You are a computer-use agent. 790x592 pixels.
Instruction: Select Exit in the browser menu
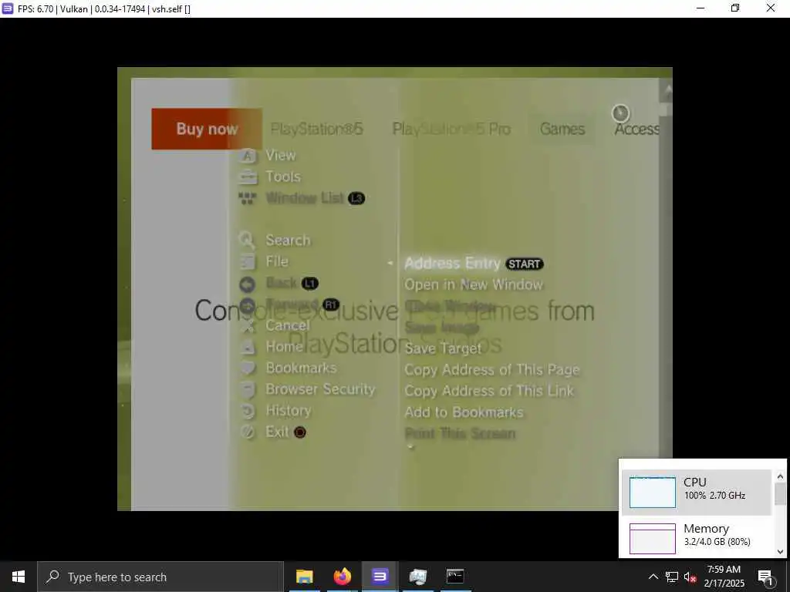277,432
